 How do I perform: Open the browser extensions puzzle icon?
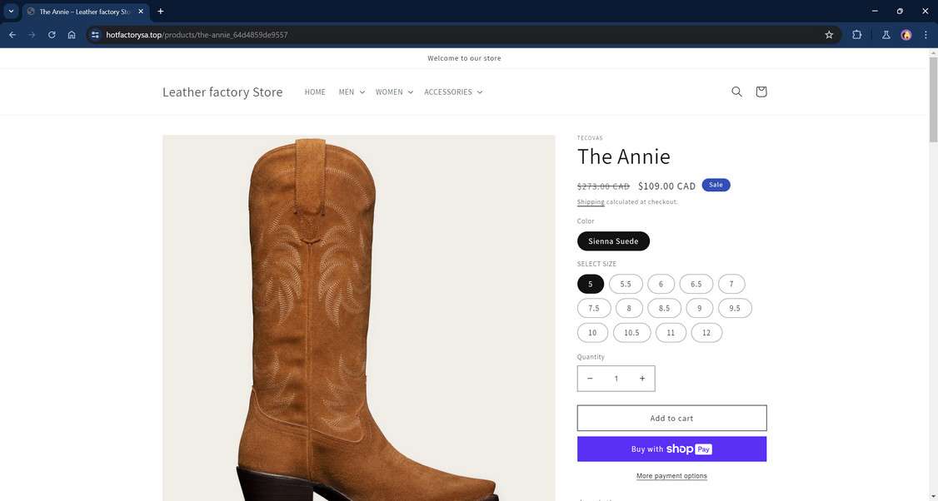856,35
